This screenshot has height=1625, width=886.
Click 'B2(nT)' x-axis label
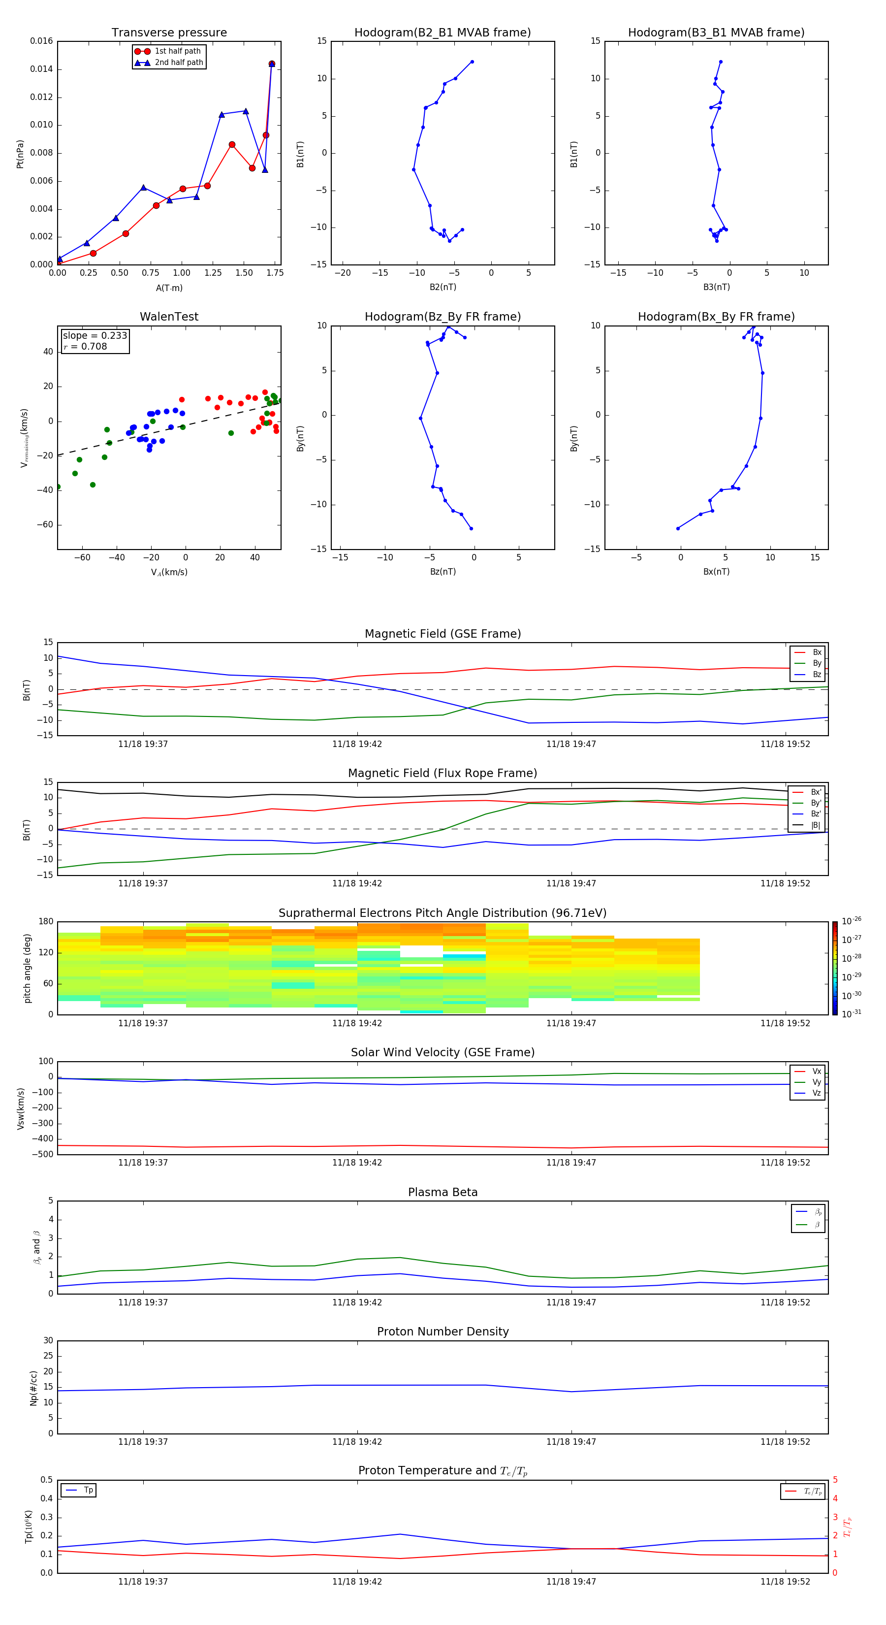443,288
